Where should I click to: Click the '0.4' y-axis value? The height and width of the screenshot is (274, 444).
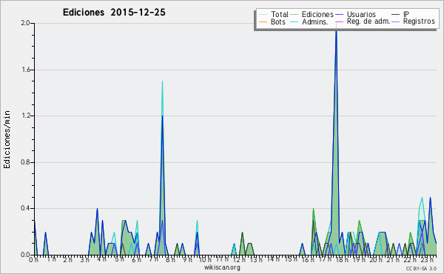pyautogui.click(x=25, y=208)
